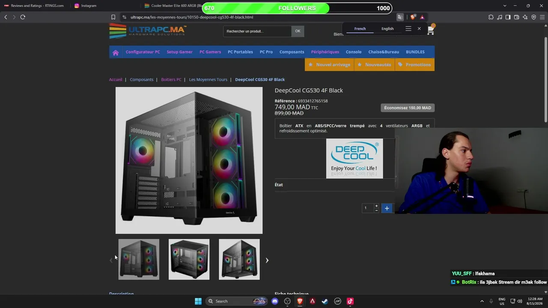Click the Nouveautés button

coord(374,65)
